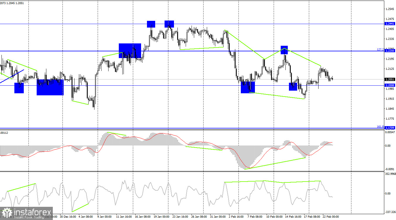Viewport: 396px width, 220px height.
Task: Click the MACD scale value -0.0091
Action: pos(390,169)
